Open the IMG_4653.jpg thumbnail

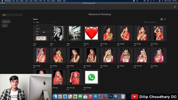[x=75, y=55]
